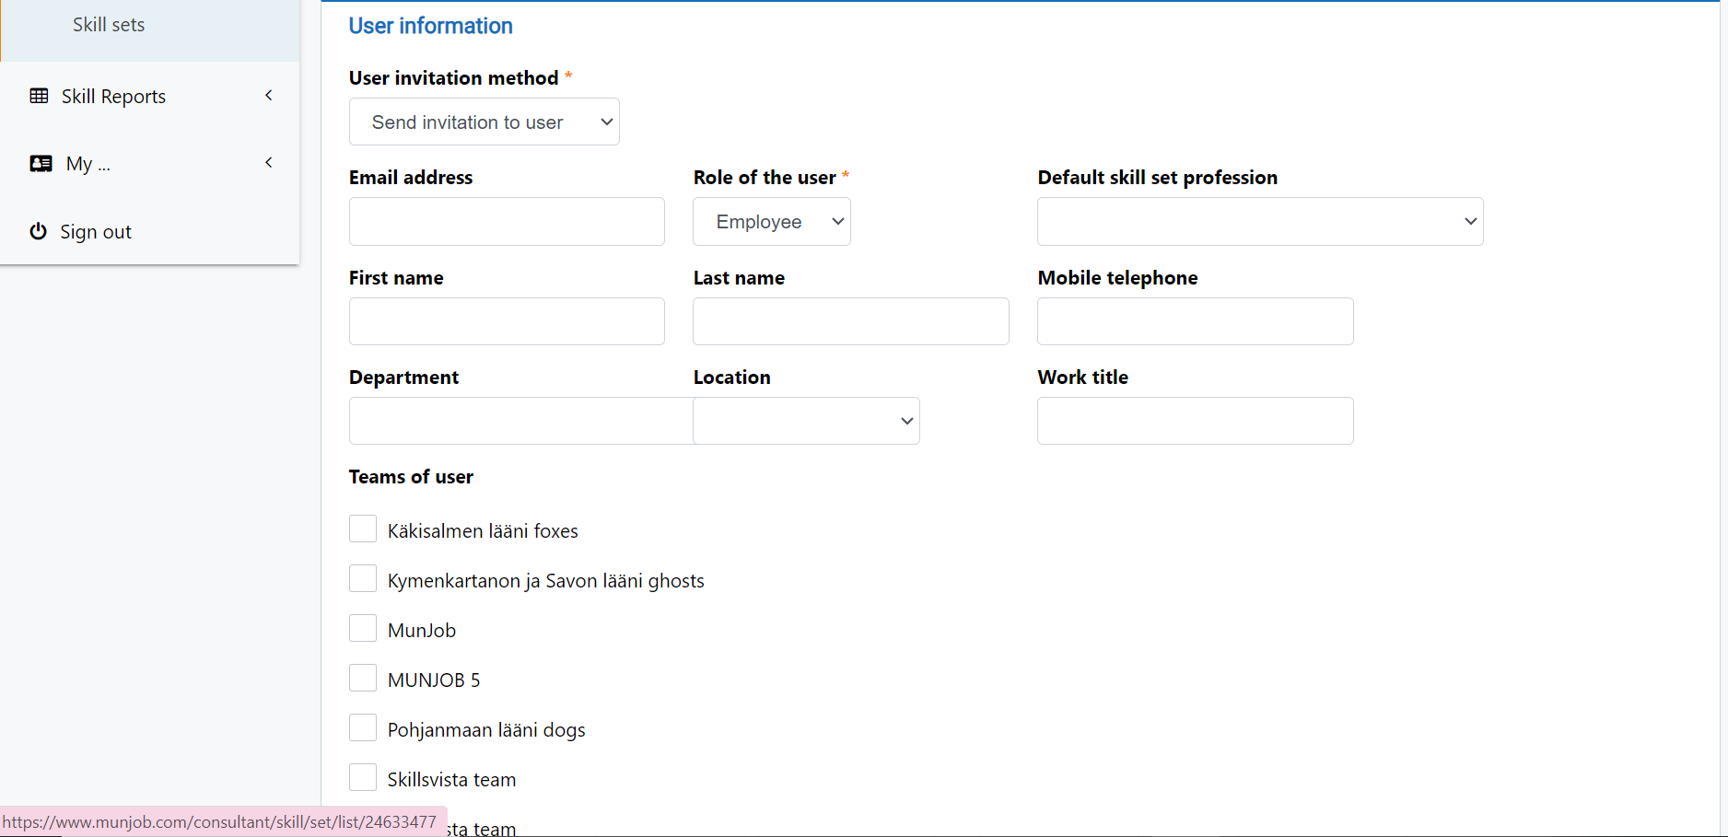Focus the Work title field
This screenshot has height=837, width=1728.
coord(1196,421)
